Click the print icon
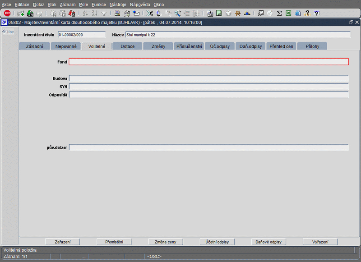This screenshot has height=262, width=361. point(117,14)
